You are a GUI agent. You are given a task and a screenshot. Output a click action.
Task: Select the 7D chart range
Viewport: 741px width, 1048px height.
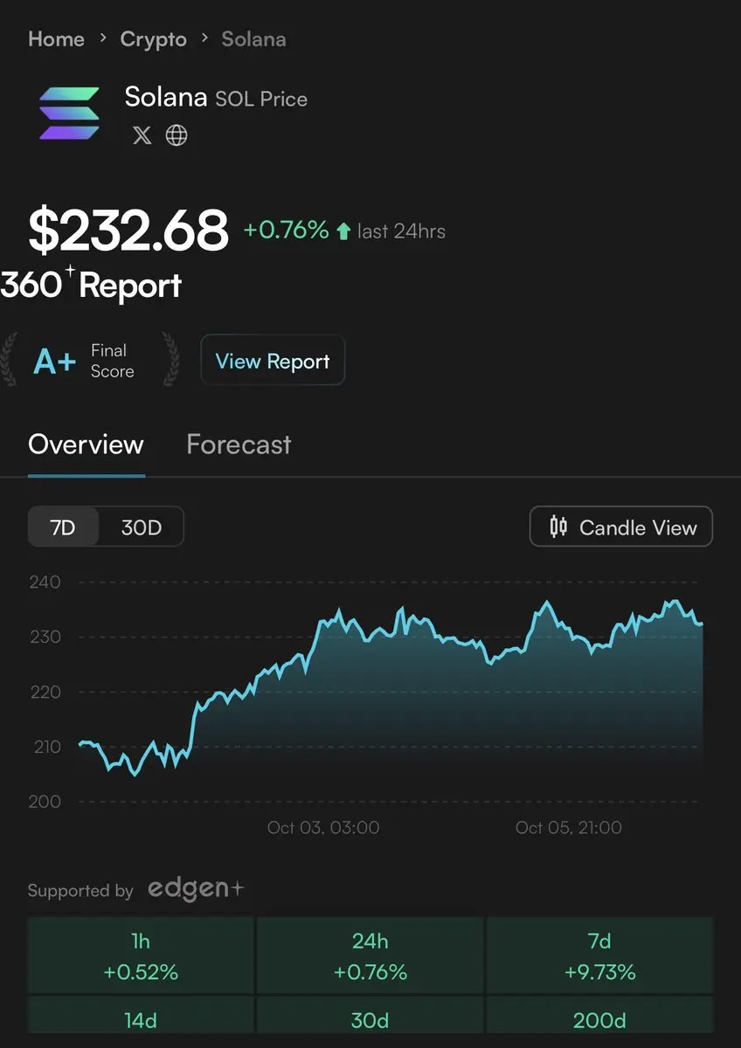[x=63, y=527]
